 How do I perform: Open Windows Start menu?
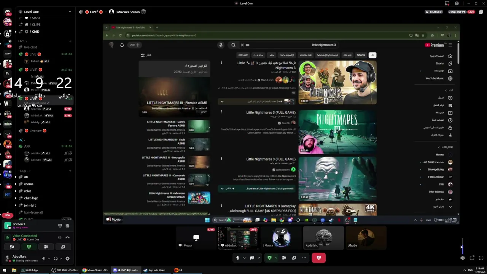[x=4, y=270]
